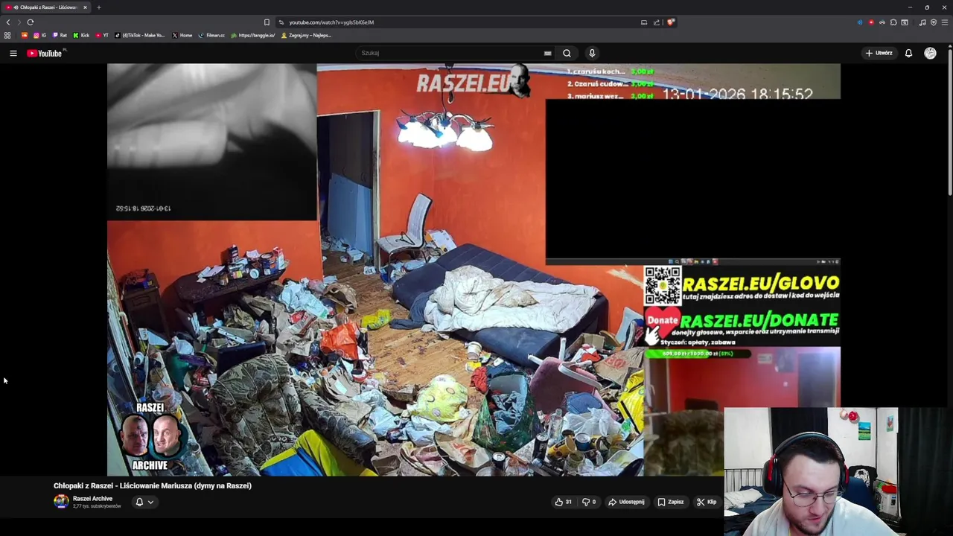
Task: Open site settings icon beside URL
Action: [x=281, y=22]
